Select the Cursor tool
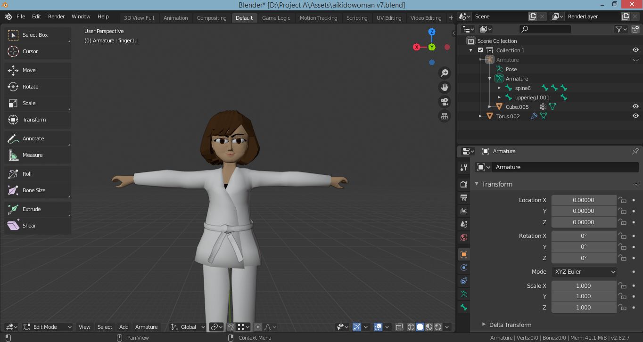643x342 pixels. pos(38,51)
